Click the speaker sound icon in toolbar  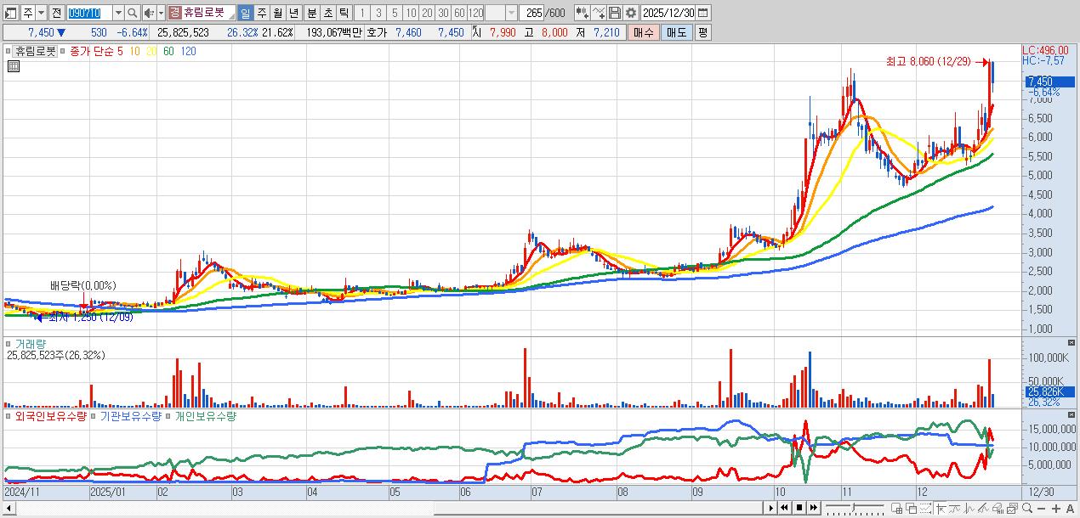click(151, 13)
